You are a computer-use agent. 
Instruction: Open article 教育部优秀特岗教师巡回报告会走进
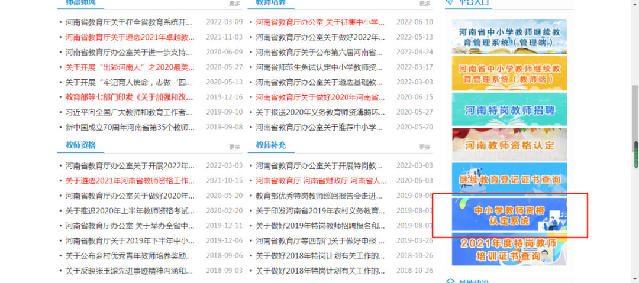pos(319,196)
